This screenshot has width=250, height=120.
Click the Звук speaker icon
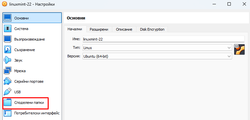pyautogui.click(x=7, y=60)
